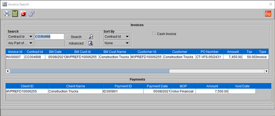Click the scrollbar left arrow
Viewport: 275px width, 116px height.
point(8,71)
